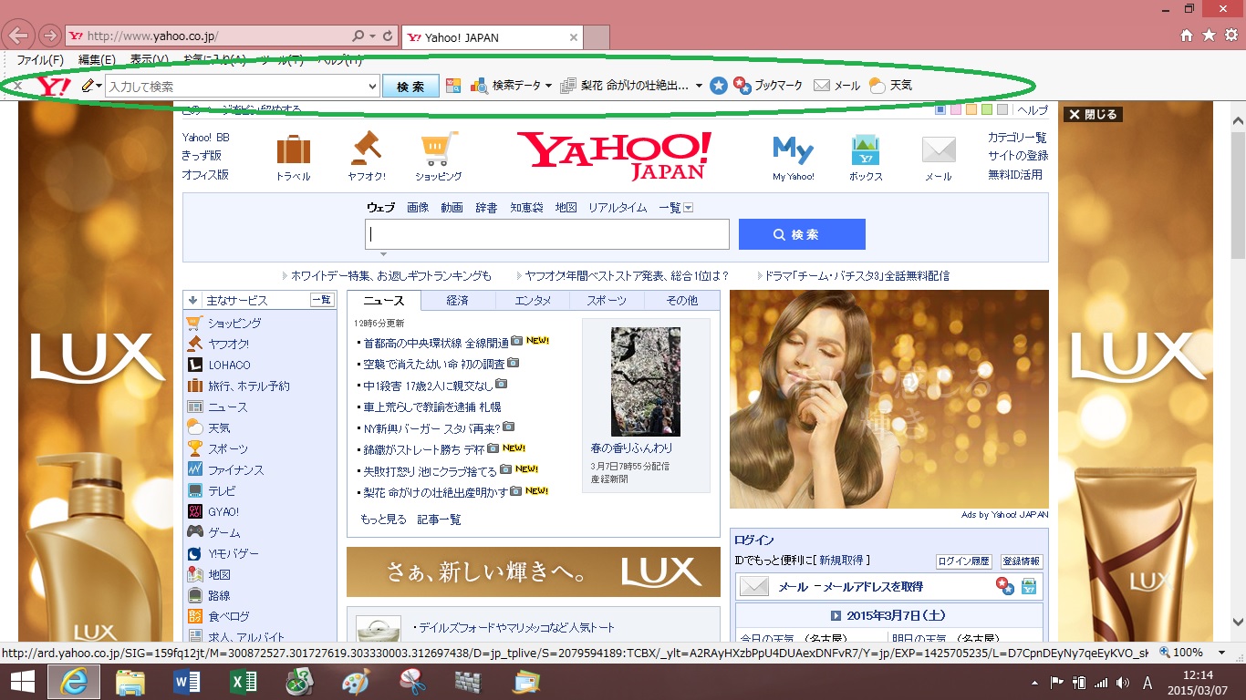Open the IE Home icon at top right

click(1187, 36)
